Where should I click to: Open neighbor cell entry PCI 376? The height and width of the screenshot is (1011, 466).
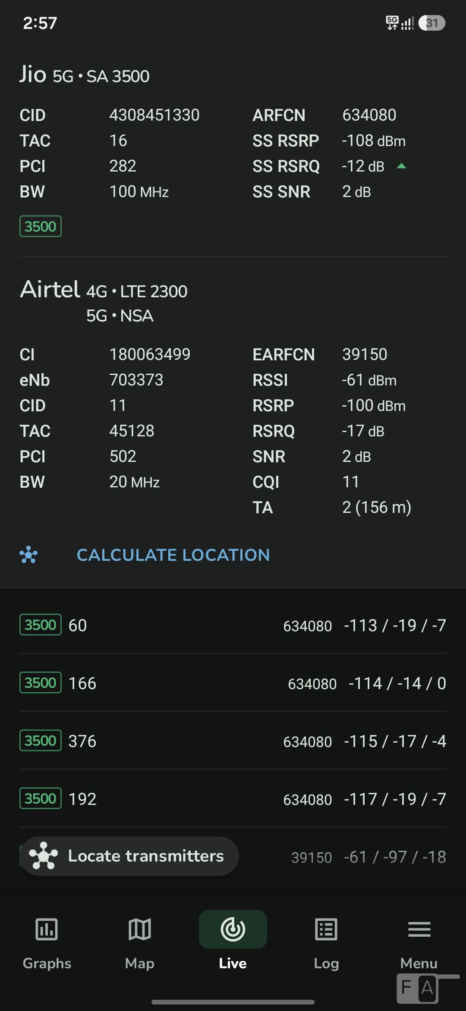tap(233, 741)
